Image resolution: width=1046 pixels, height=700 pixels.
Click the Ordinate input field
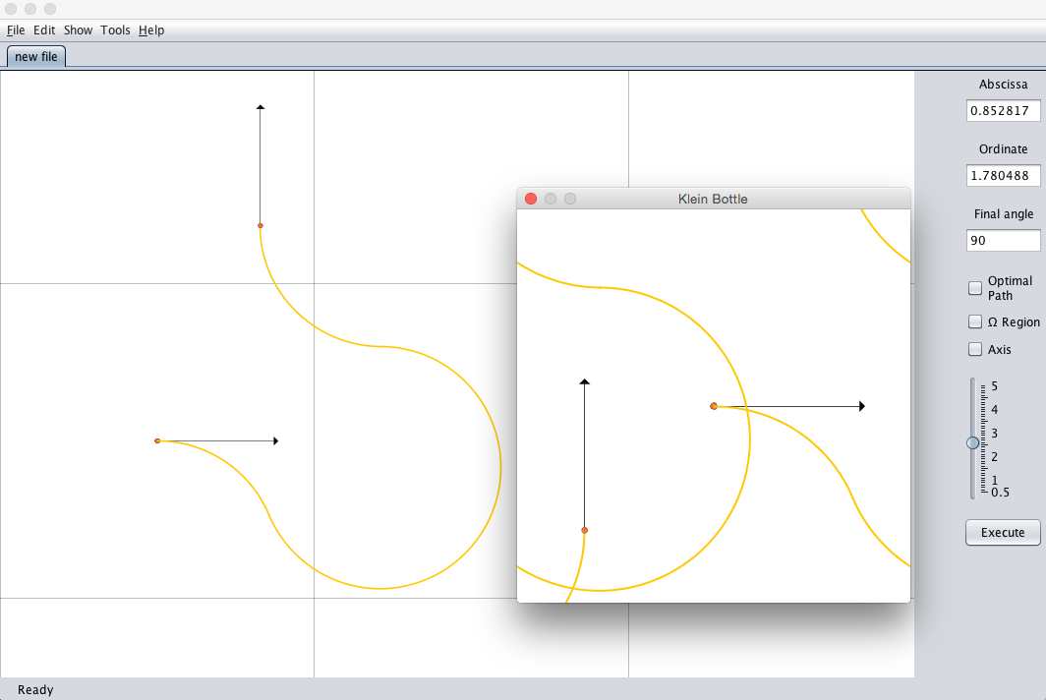[1003, 176]
